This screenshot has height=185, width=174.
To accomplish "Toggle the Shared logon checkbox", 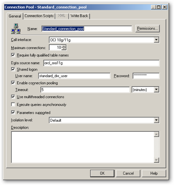I will click(13, 69).
